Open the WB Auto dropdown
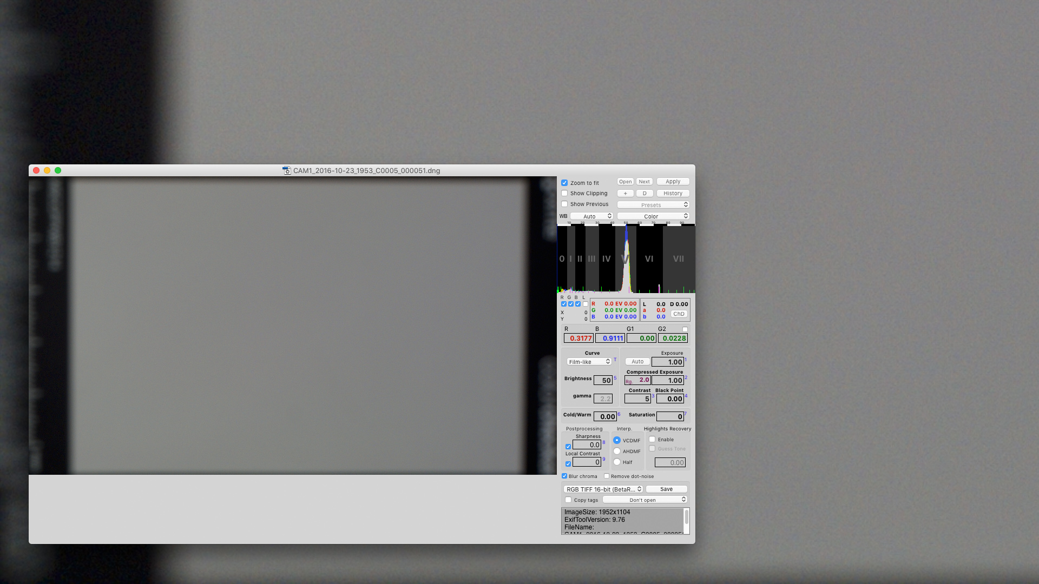The height and width of the screenshot is (584, 1039). tap(591, 216)
